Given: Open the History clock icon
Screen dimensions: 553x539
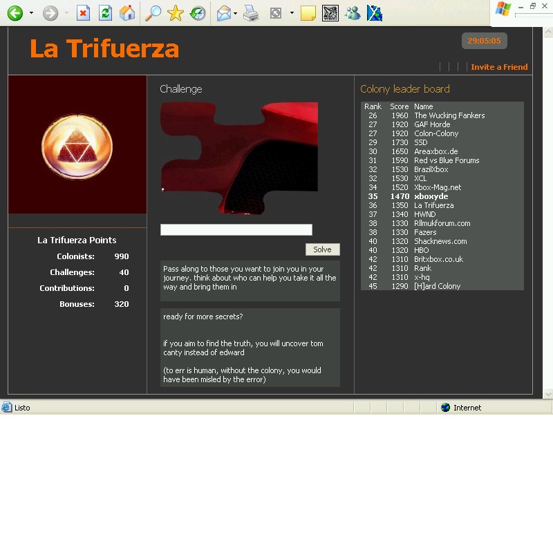Looking at the screenshot, I should pos(198,14).
